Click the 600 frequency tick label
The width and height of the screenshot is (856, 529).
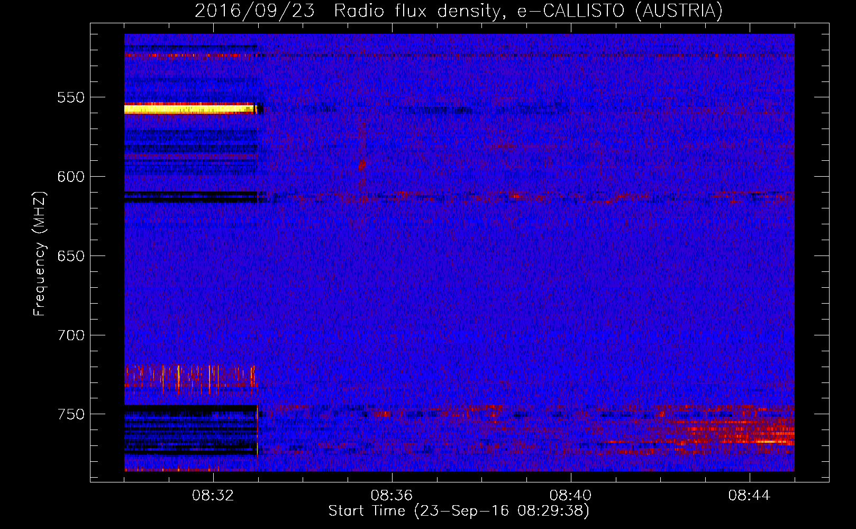[71, 177]
